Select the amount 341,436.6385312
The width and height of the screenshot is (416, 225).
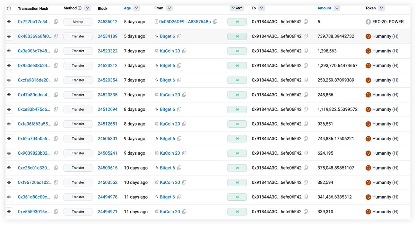pos(335,197)
